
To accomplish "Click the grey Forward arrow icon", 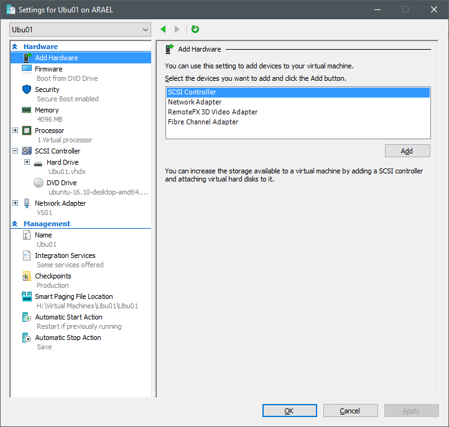I will tap(177, 29).
